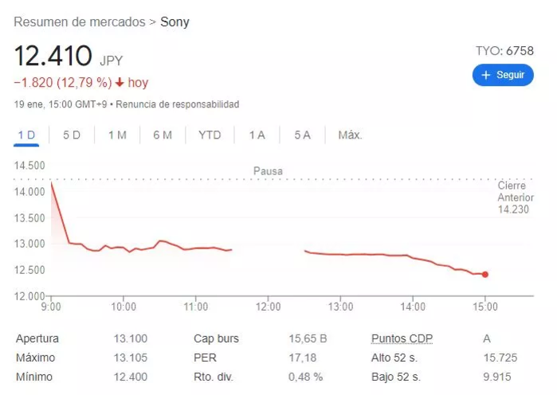Click the Seguir follow button
The height and width of the screenshot is (395, 557).
pyautogui.click(x=502, y=75)
